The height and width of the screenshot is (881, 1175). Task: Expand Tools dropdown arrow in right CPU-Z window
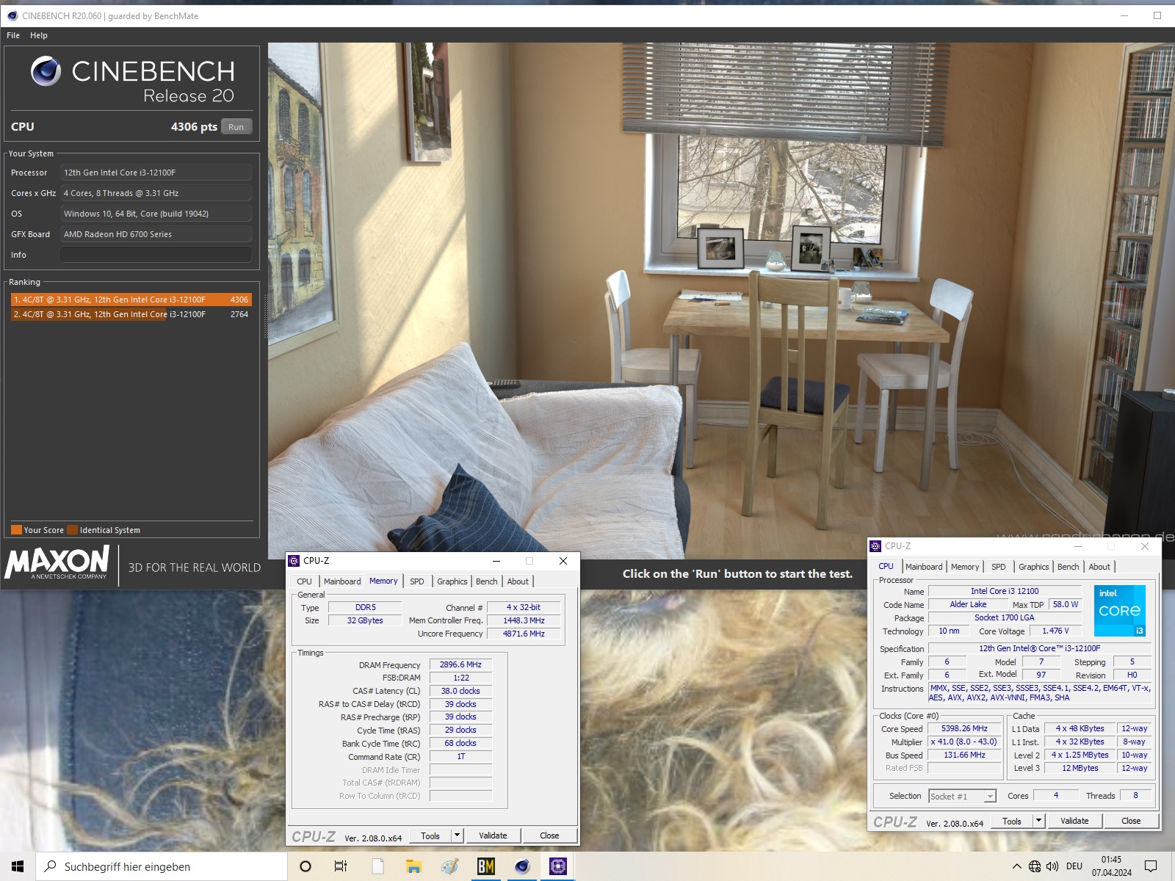click(x=1038, y=821)
